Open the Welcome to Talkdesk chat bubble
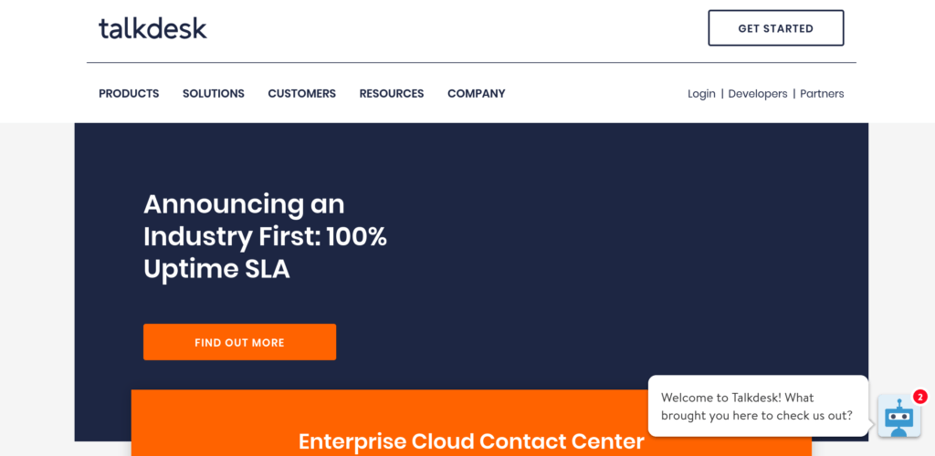Screen dimensions: 935x456 click(758, 406)
